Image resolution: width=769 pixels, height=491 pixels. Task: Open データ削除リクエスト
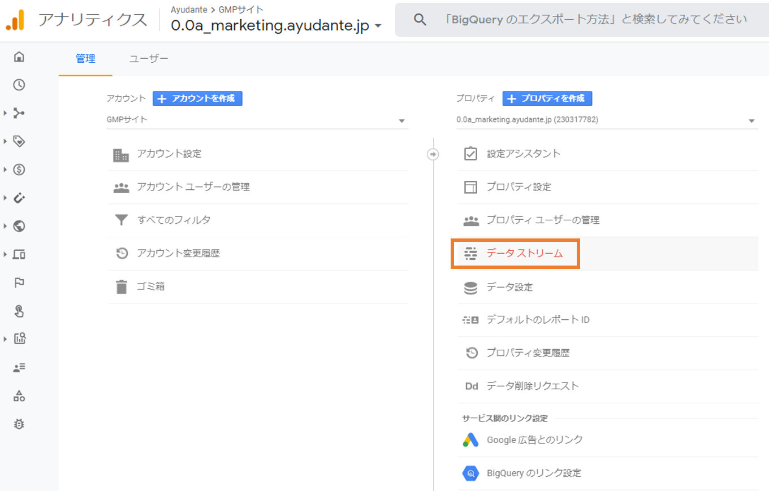608,386
